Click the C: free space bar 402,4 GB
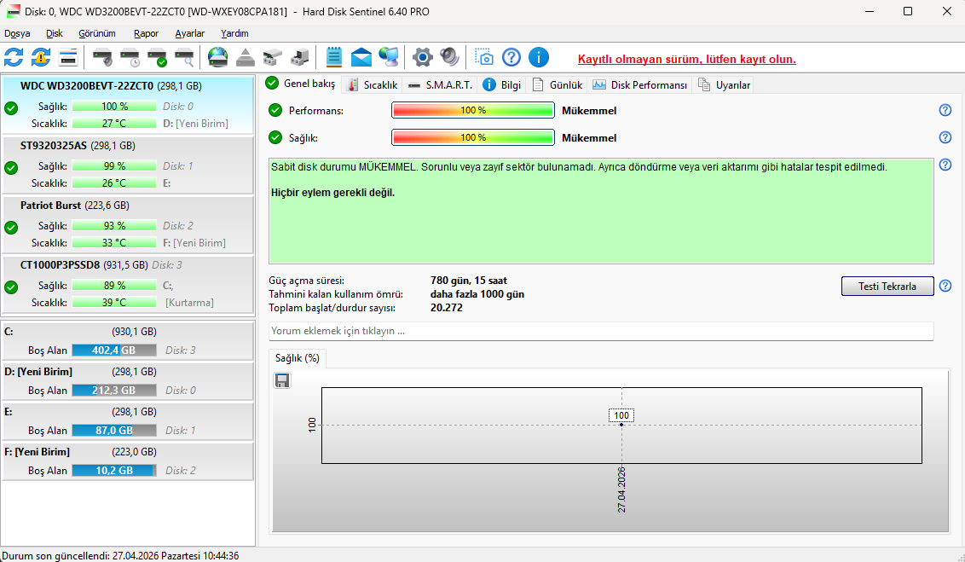 [x=114, y=350]
